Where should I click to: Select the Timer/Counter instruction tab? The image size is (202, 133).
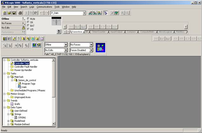coord(99,32)
